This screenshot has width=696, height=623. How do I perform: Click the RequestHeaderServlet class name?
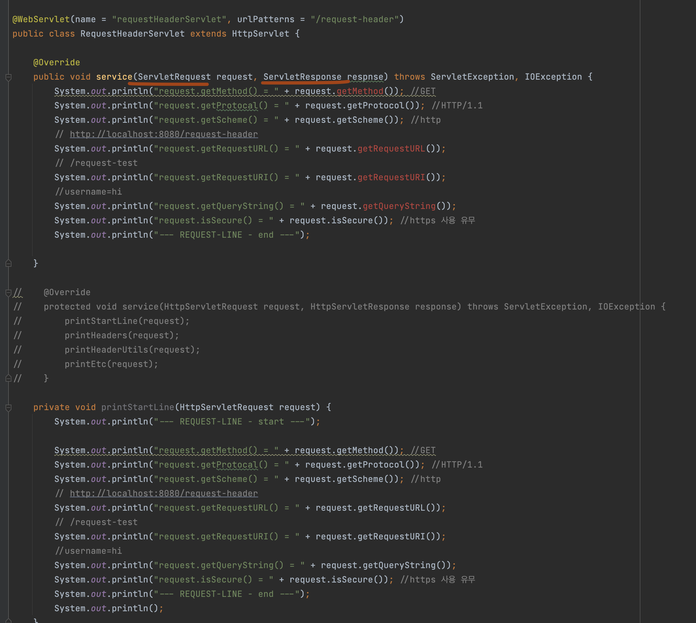click(x=133, y=34)
